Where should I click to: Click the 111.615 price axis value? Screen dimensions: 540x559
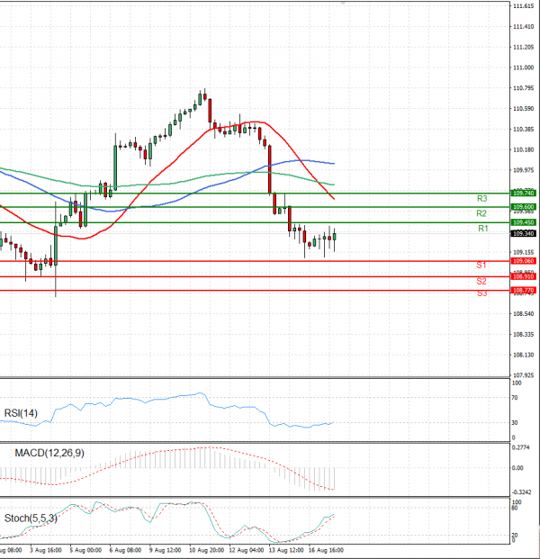524,6
